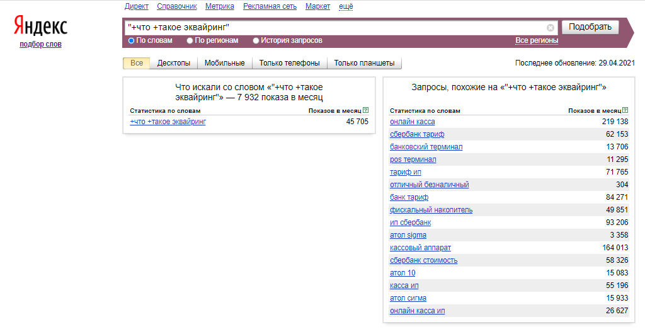Click the 93 206 impressions value
645x329 pixels.
point(617,222)
